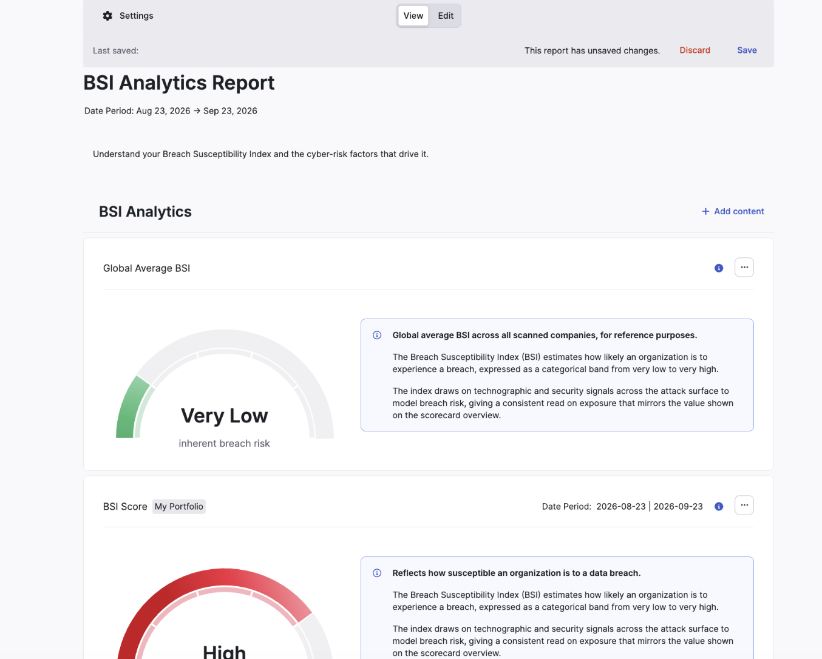Click the info icon in data breach note
The height and width of the screenshot is (659, 822).
click(377, 573)
